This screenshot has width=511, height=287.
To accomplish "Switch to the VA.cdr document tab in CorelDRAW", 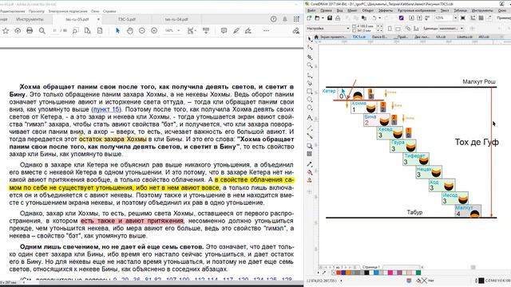I will (441, 37).
